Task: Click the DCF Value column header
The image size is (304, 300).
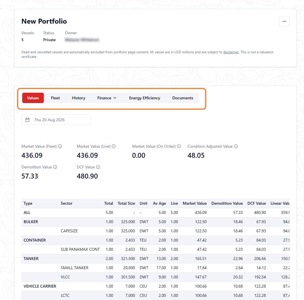Action: (256, 203)
